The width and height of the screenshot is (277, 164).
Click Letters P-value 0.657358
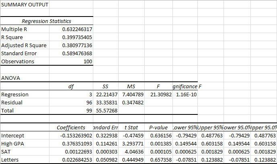tap(158, 160)
